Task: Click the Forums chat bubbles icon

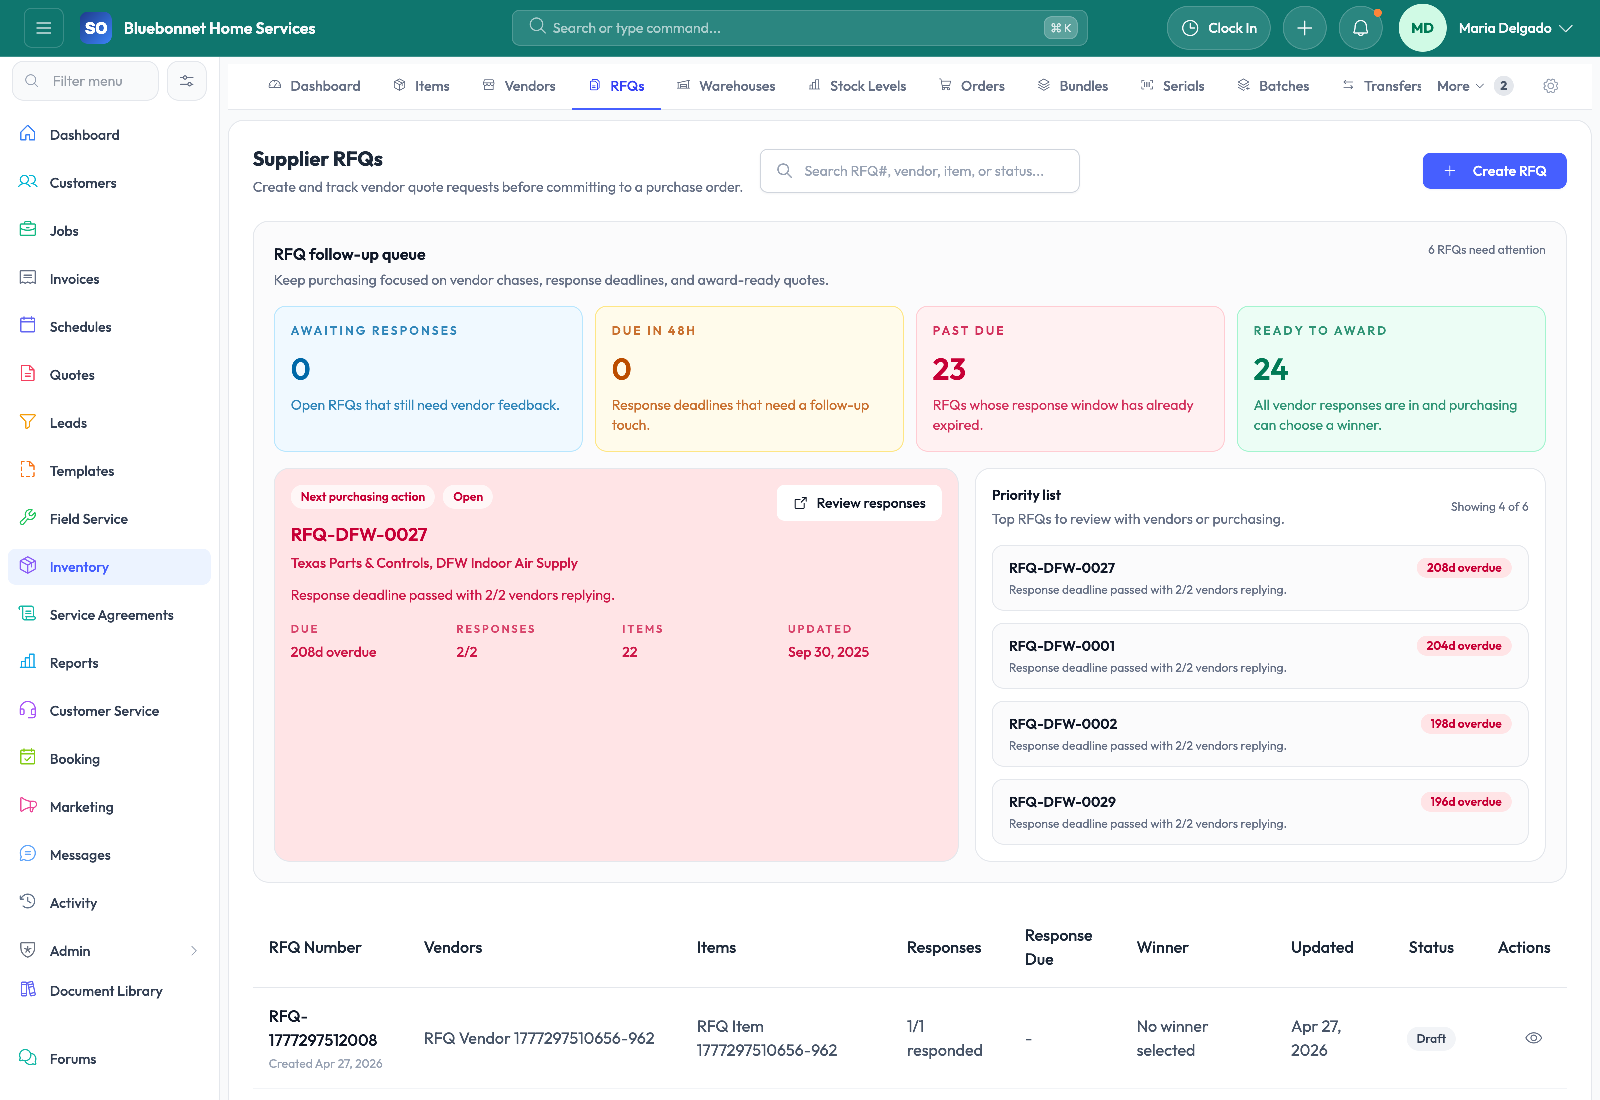Action: tap(28, 1058)
